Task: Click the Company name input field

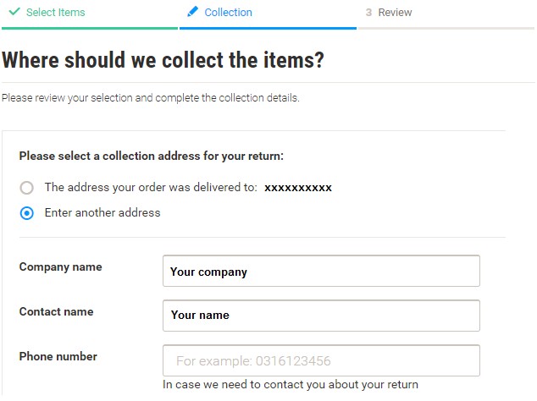Action: [321, 271]
